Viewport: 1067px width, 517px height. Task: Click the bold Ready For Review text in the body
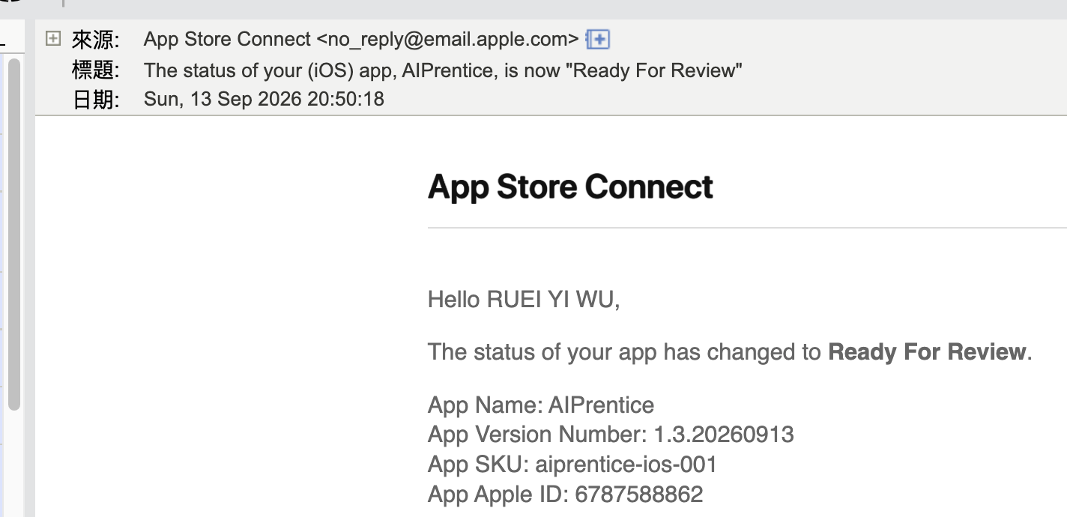tap(927, 351)
